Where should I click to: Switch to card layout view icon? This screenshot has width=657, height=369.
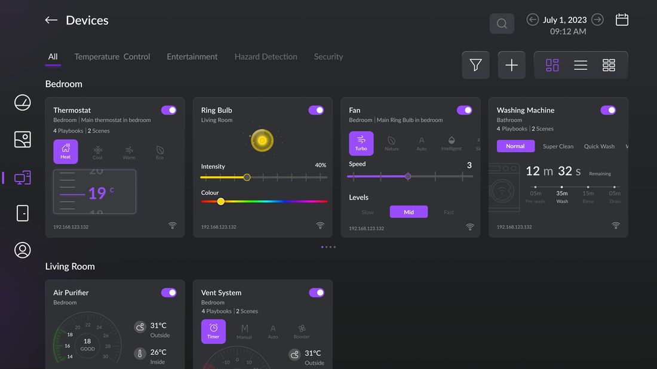tap(552, 65)
